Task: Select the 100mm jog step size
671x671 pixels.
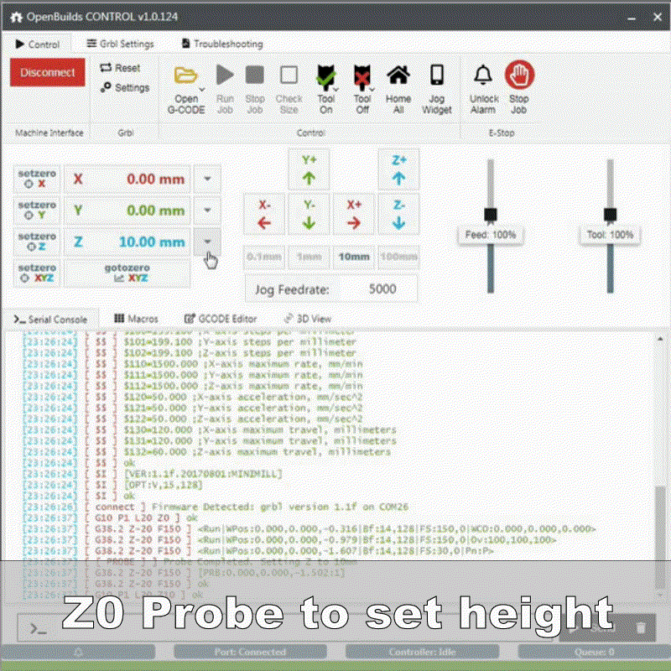Action: click(398, 257)
